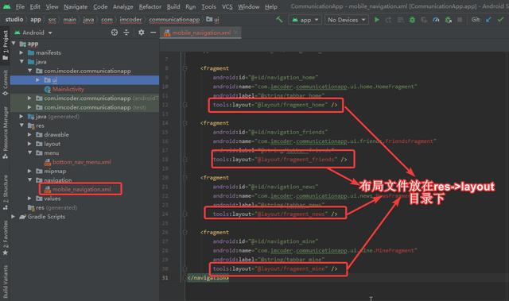The image size is (509, 301).
Task: Click the imcoder breadcrumb
Action: pos(130,19)
